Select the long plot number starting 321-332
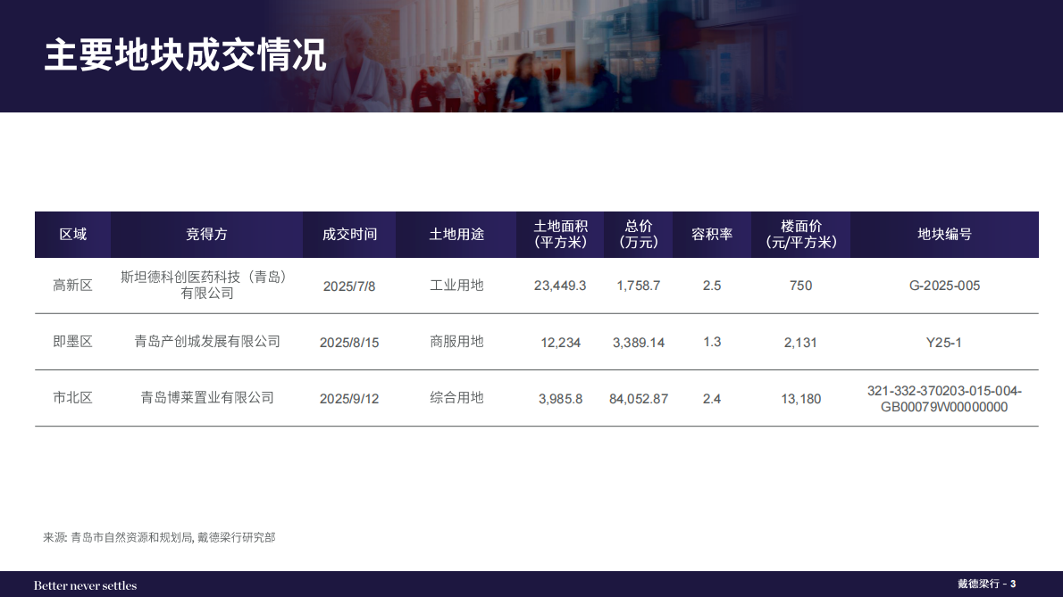This screenshot has height=597, width=1063. tap(944, 399)
